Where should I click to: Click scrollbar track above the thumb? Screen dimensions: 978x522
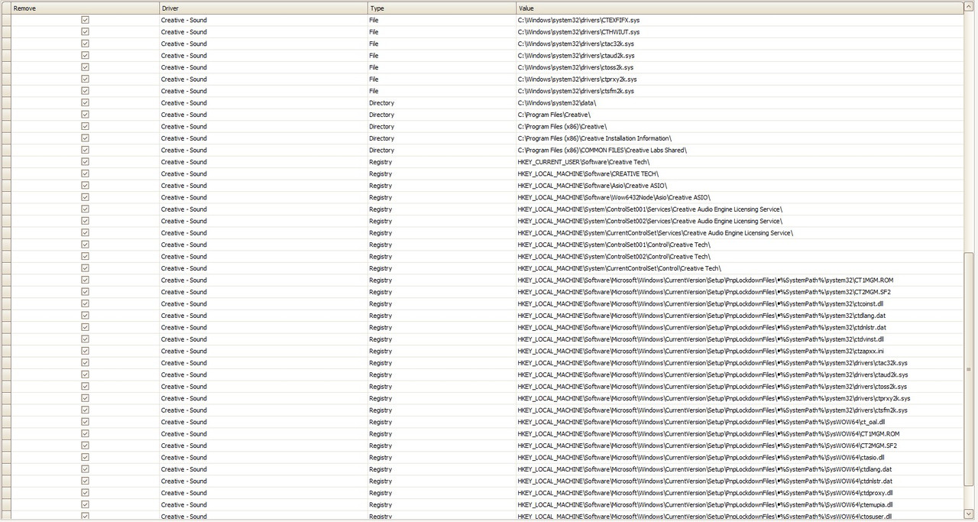tap(970, 132)
